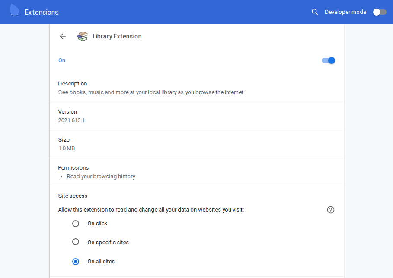Select the On click radio button
393x278 pixels.
click(76, 224)
